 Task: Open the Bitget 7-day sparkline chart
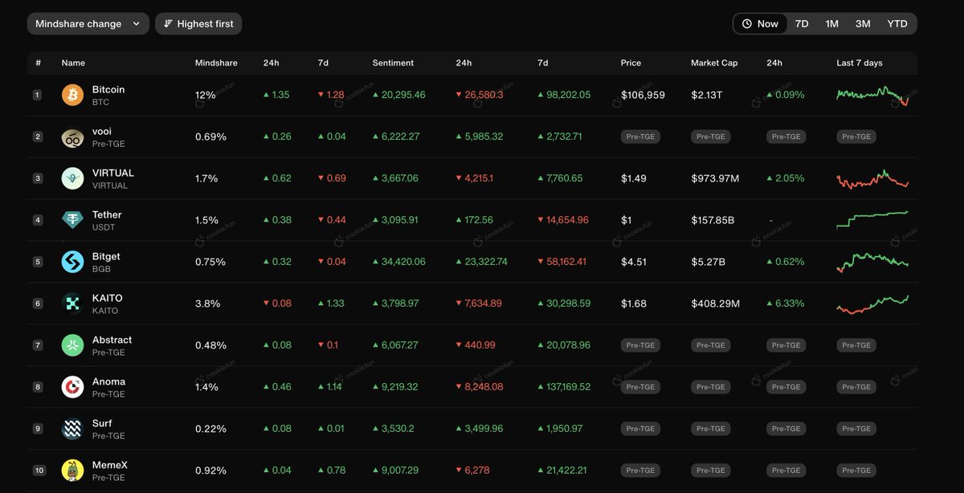(872, 262)
